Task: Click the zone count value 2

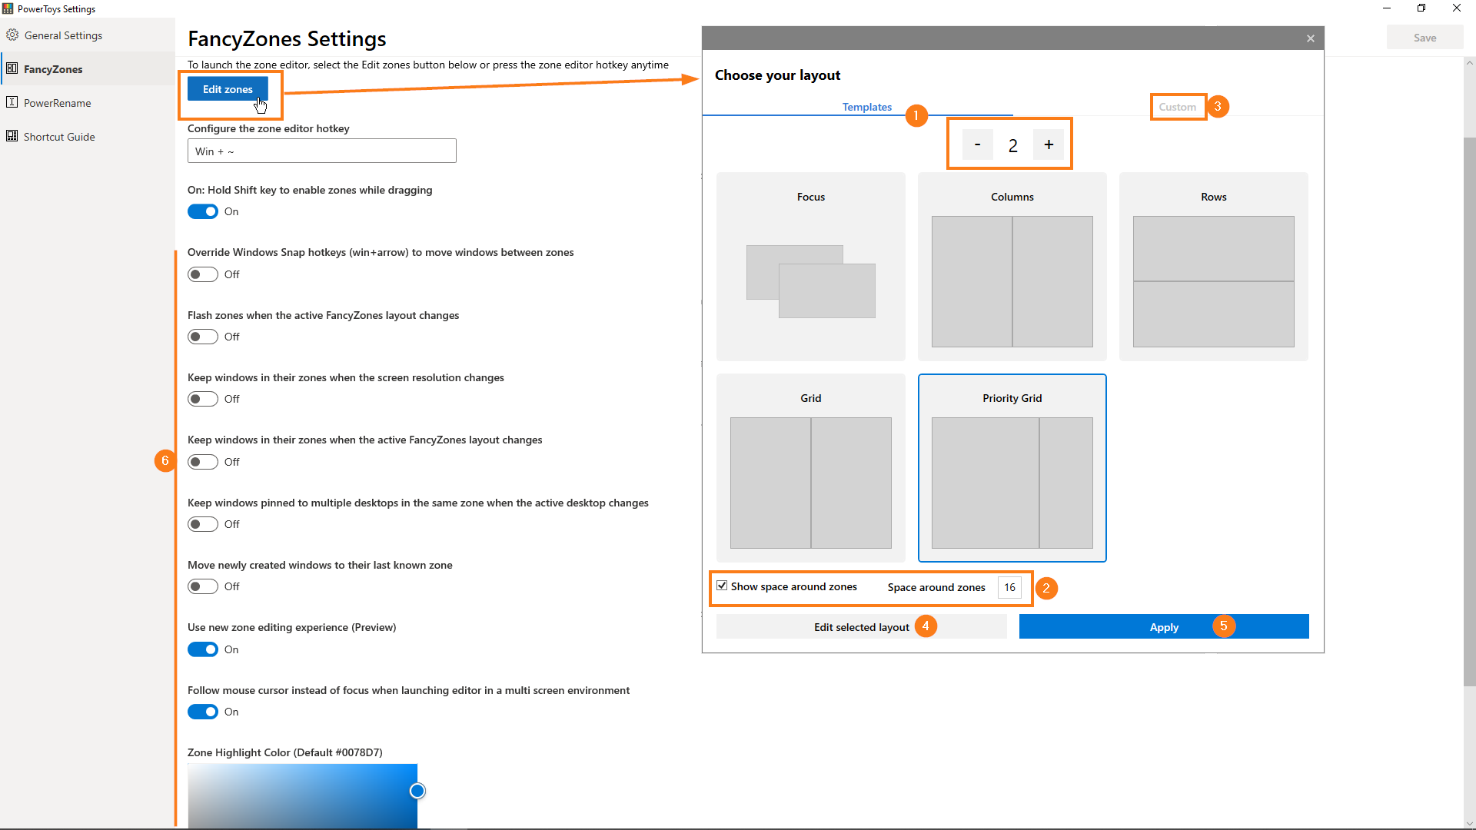Action: coord(1013,145)
